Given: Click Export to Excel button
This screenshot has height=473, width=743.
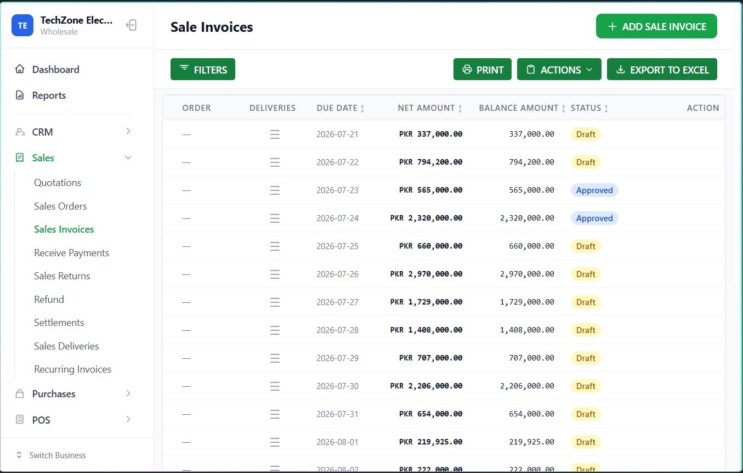Looking at the screenshot, I should pos(662,69).
